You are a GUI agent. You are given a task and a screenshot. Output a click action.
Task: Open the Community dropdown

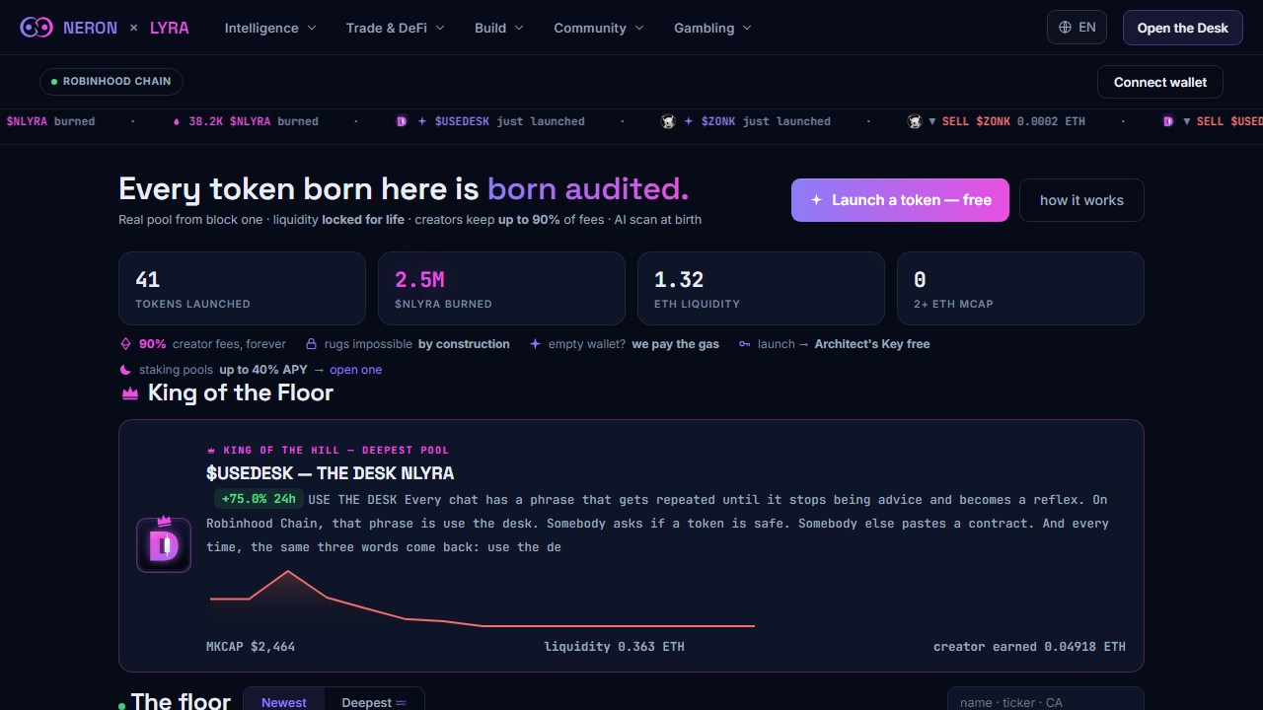(599, 28)
